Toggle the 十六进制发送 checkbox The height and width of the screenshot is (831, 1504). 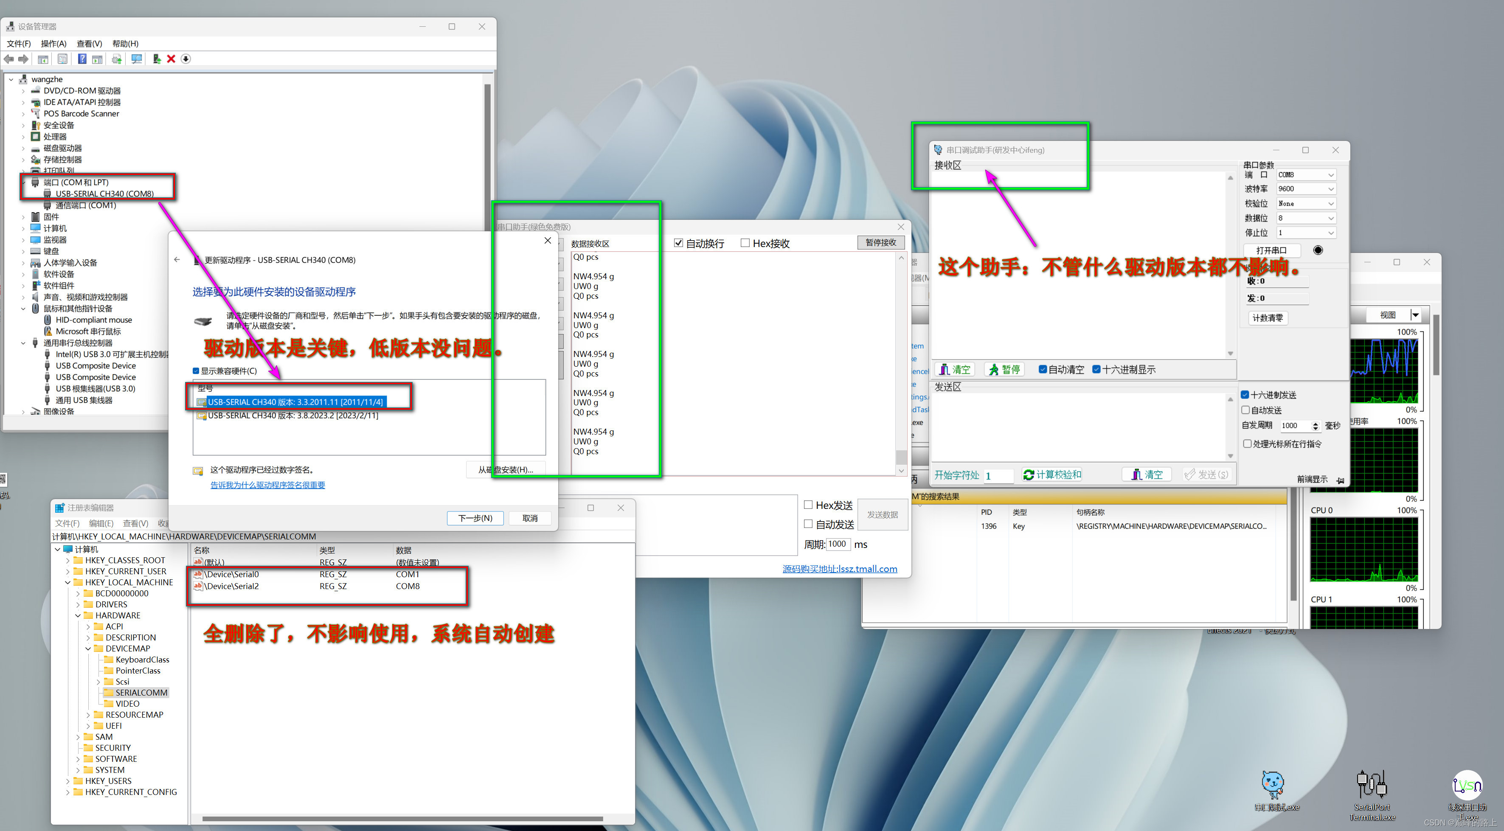click(x=1245, y=395)
